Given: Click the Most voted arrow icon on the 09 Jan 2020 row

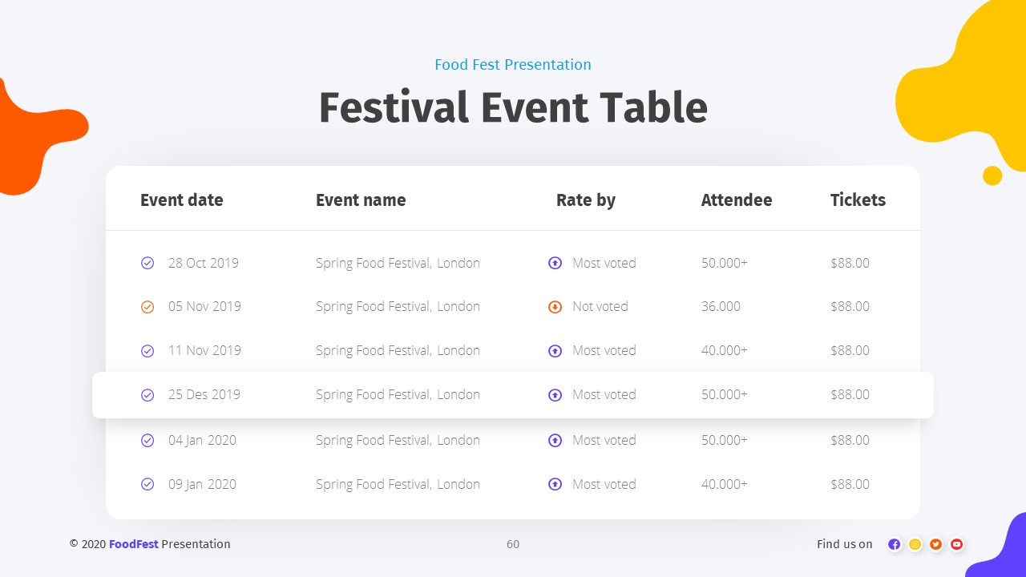Looking at the screenshot, I should [555, 484].
